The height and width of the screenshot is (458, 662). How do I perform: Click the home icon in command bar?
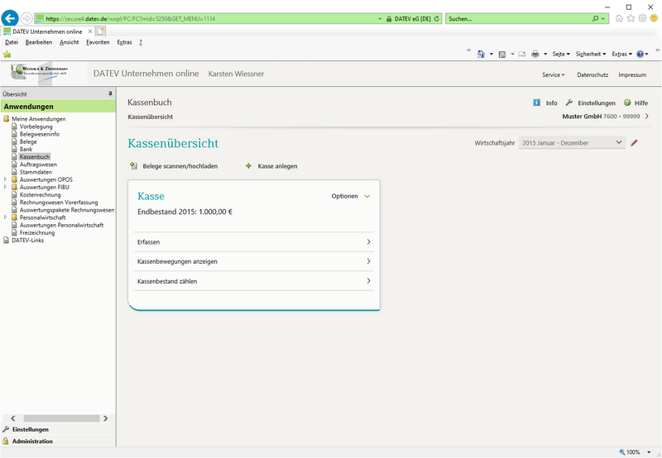click(x=481, y=54)
